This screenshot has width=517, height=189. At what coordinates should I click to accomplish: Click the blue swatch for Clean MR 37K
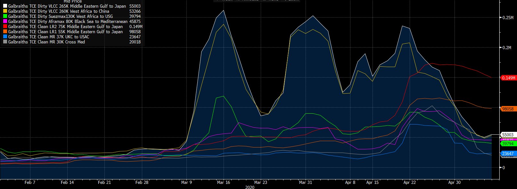coord(5,37)
